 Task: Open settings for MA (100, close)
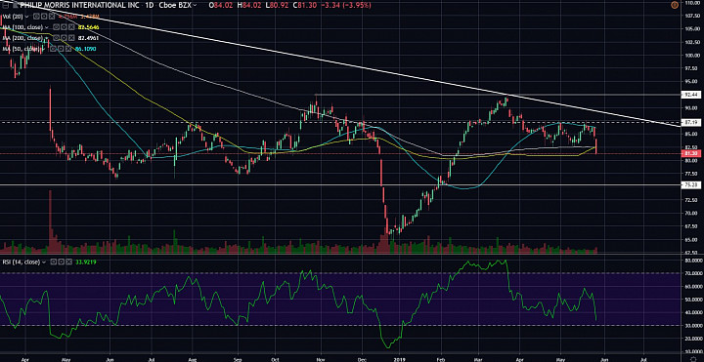point(64,27)
